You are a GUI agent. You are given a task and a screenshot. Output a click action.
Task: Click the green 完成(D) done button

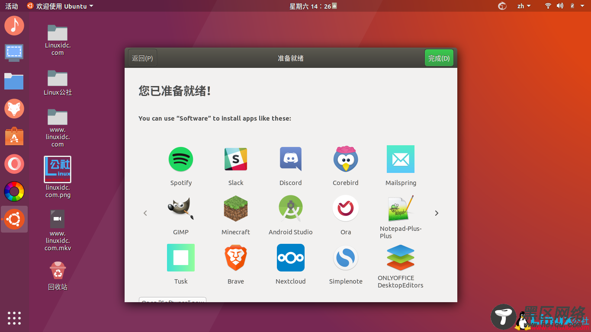click(x=439, y=58)
